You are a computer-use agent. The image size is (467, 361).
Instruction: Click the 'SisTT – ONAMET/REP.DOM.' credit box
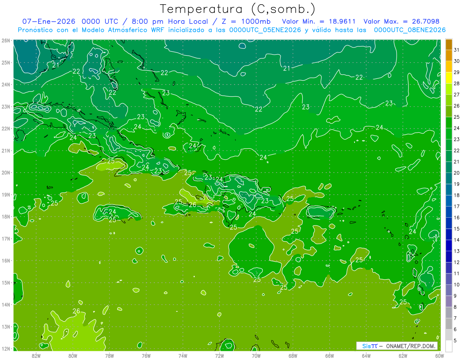pyautogui.click(x=397, y=346)
